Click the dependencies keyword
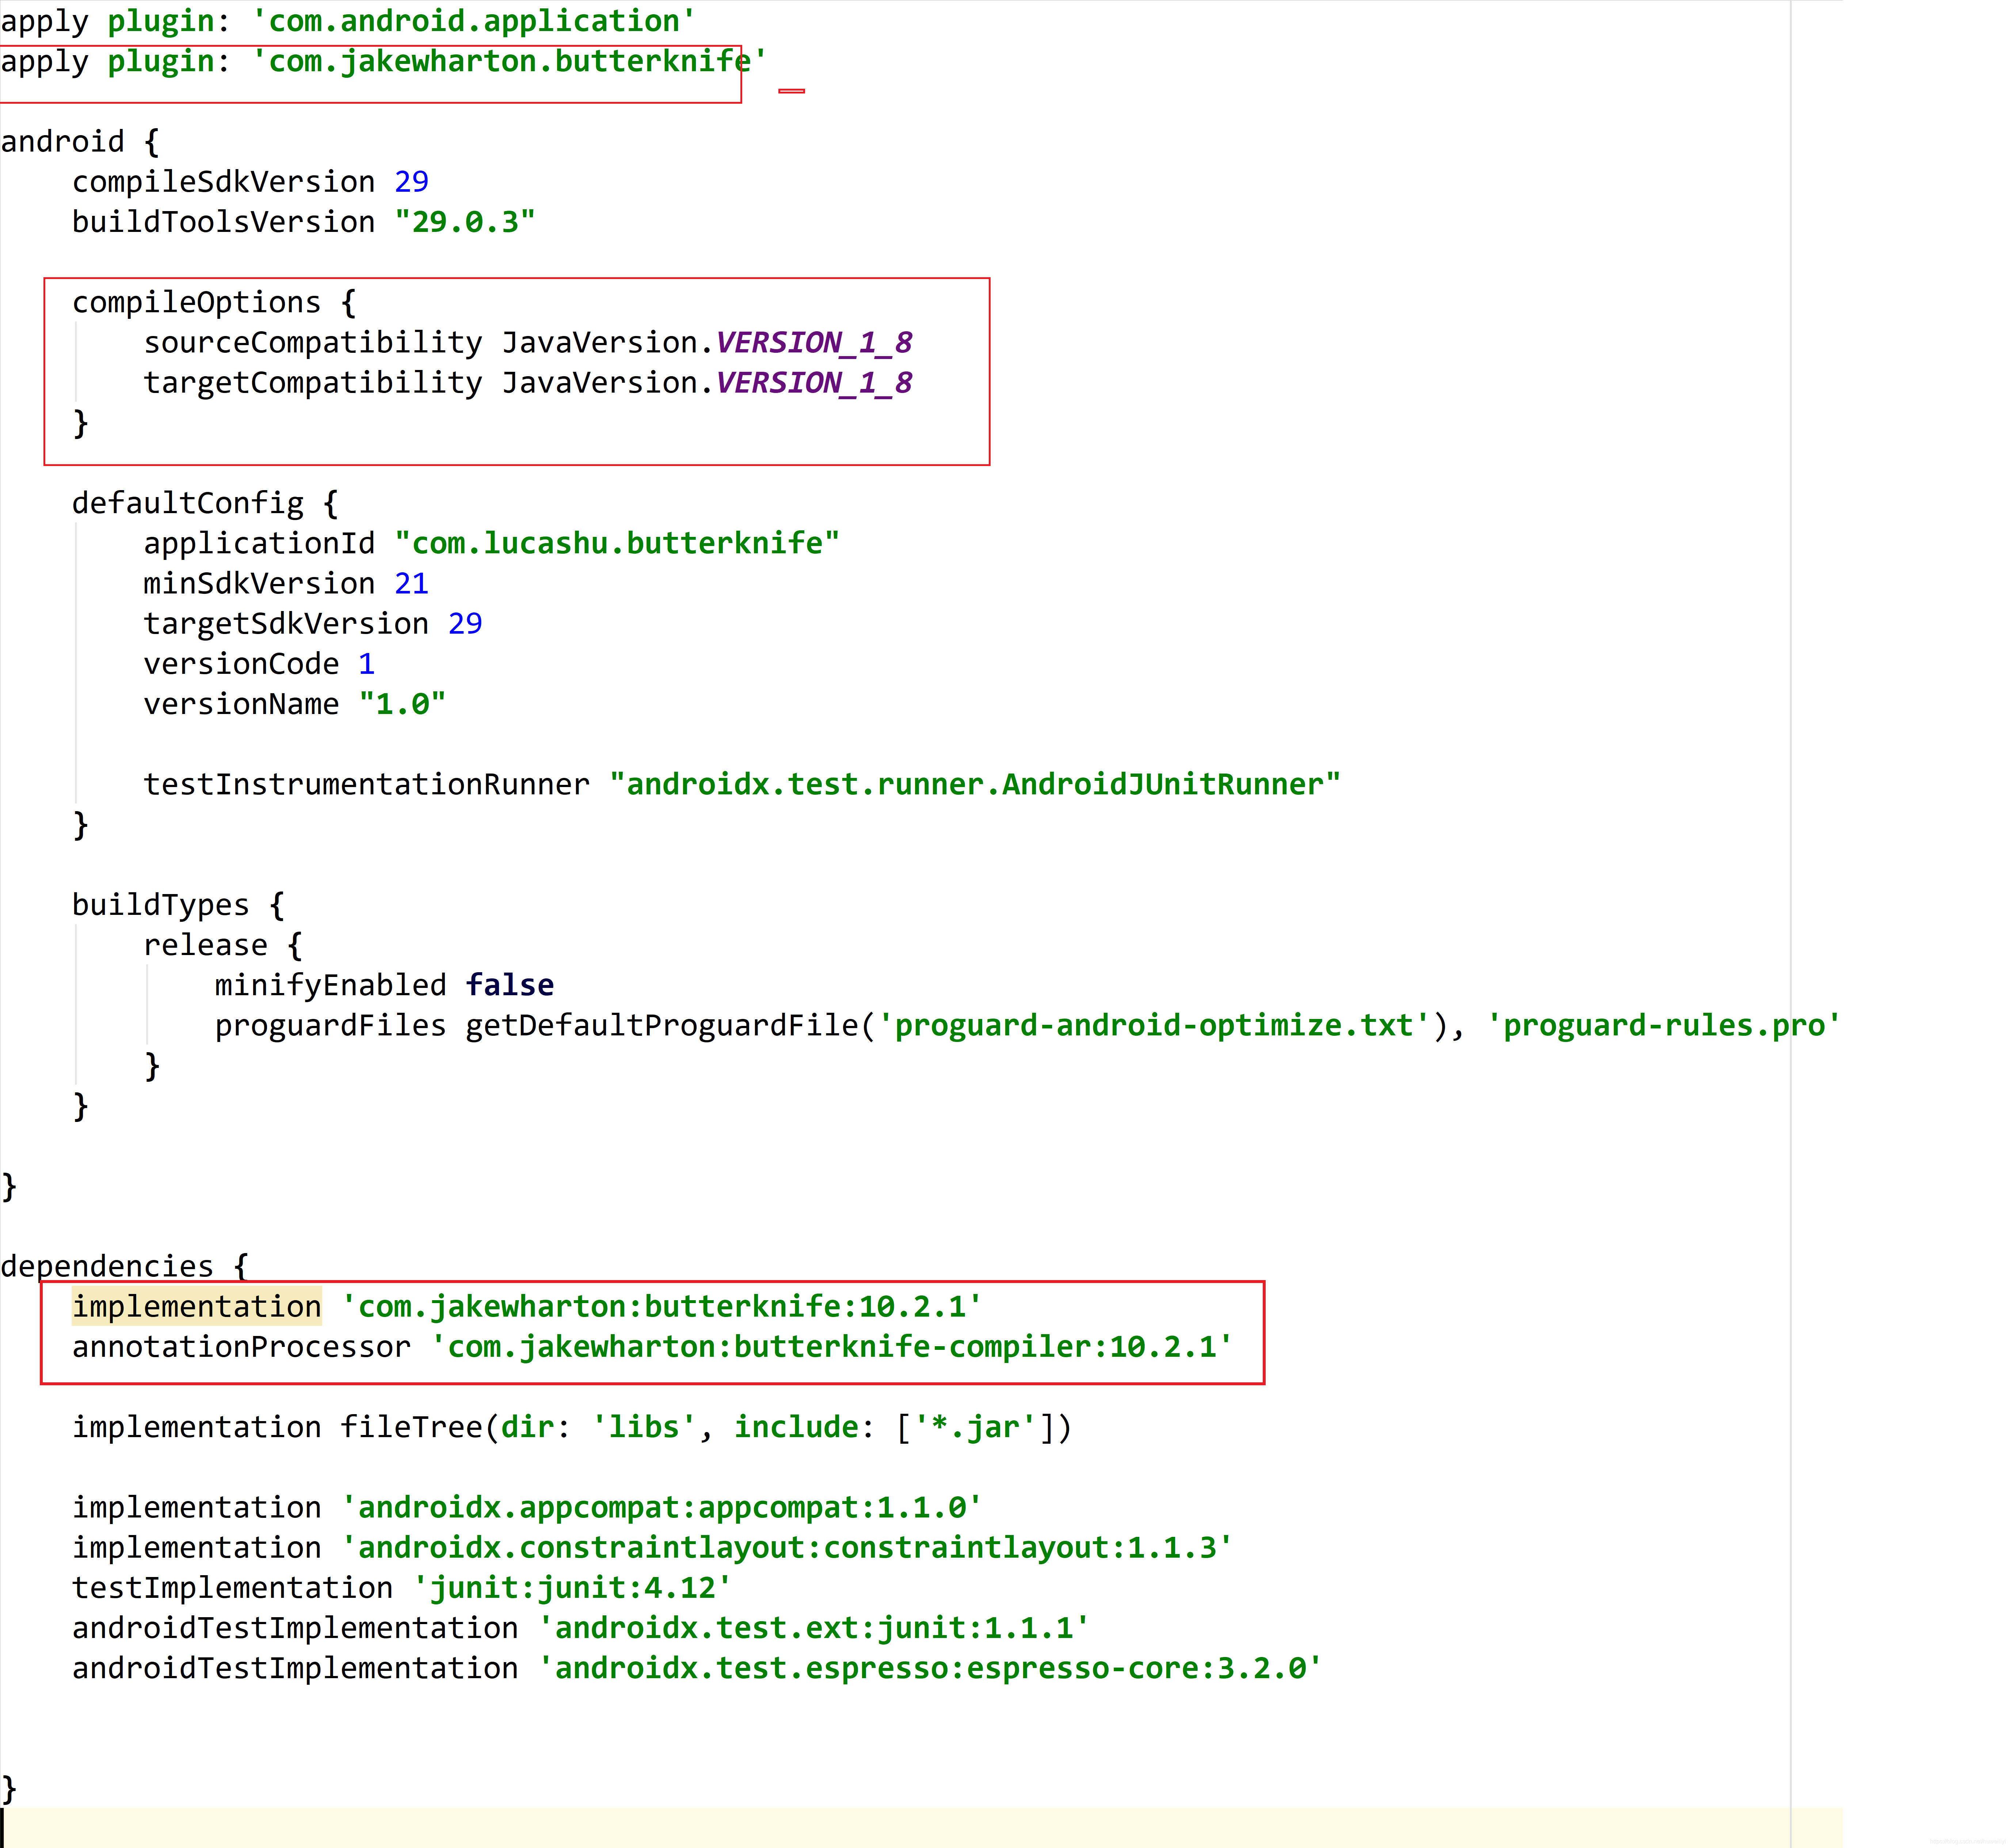Viewport: 2009px width, 1848px height. [x=107, y=1267]
